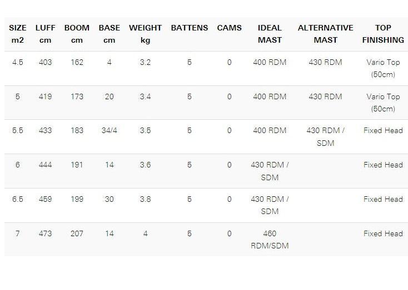Select the BATTENS column header
The width and height of the screenshot is (408, 290).
point(190,28)
